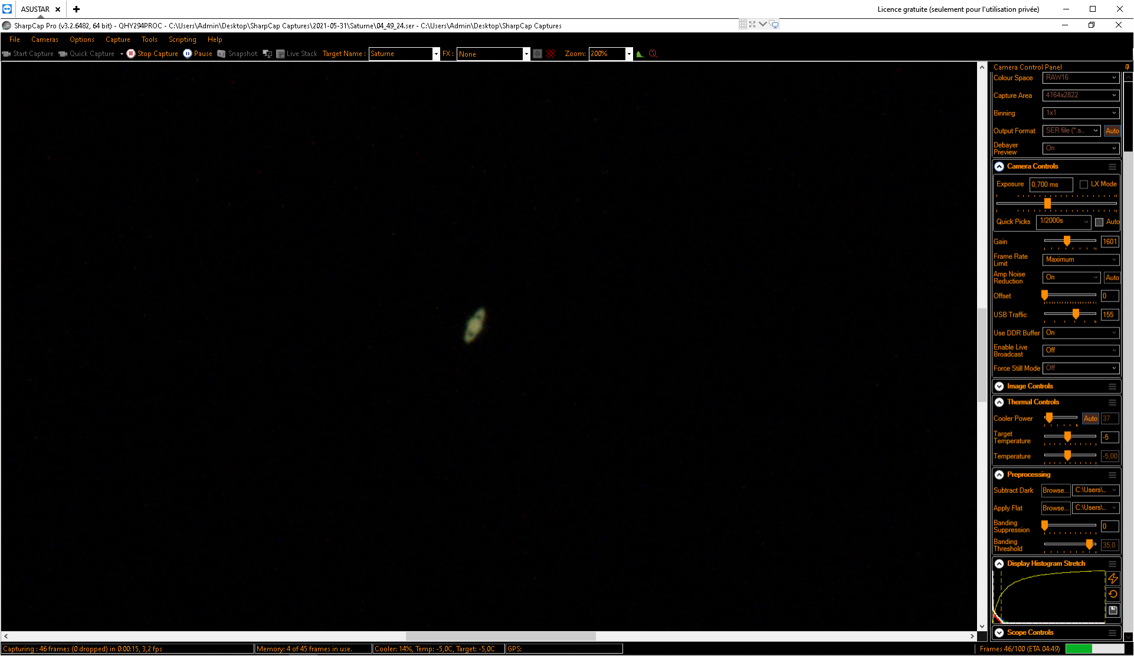Reset the histogram stretch with circular arrow
The width and height of the screenshot is (1134, 656).
1113,594
